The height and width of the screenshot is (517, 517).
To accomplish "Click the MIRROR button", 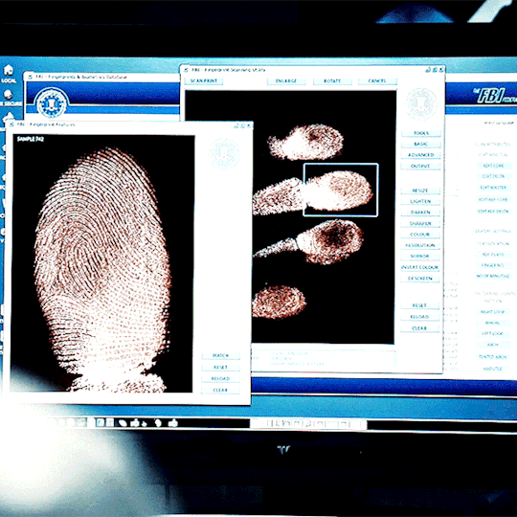I will click(420, 257).
